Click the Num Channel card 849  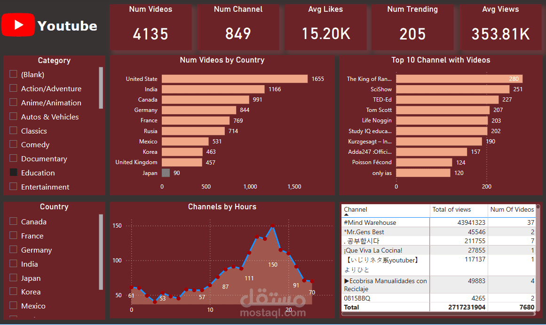(238, 27)
